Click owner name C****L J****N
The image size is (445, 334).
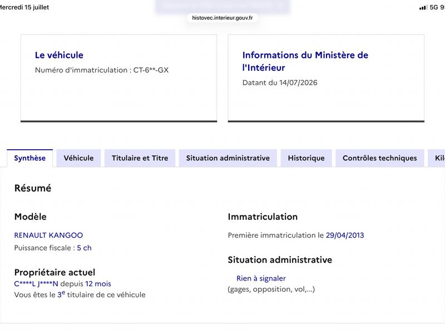[36, 283]
